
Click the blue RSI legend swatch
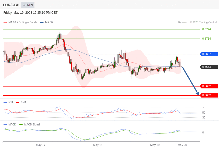click(x=5, y=102)
